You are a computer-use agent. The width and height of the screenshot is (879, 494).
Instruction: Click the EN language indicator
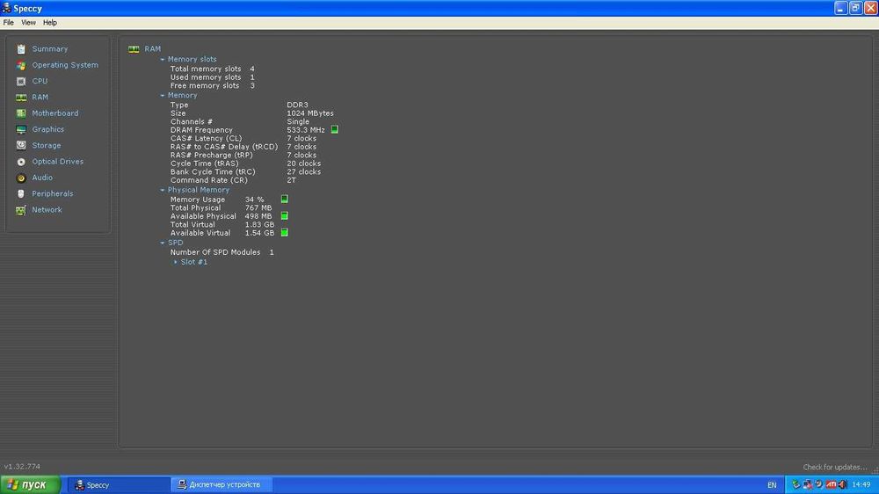point(772,485)
